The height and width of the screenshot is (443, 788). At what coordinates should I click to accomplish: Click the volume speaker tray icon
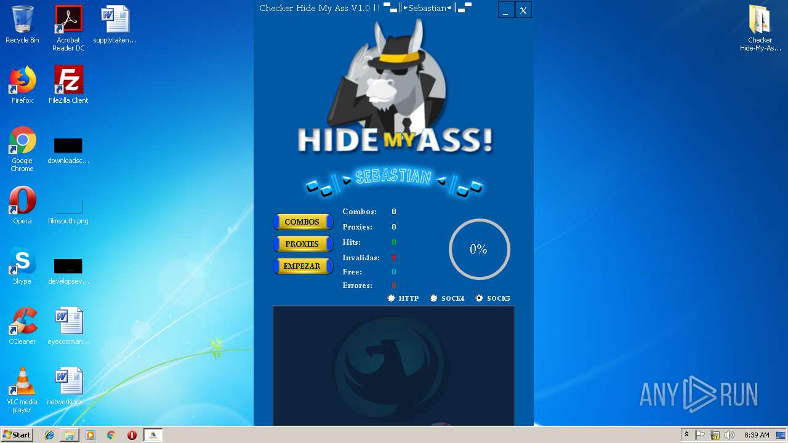(x=730, y=435)
